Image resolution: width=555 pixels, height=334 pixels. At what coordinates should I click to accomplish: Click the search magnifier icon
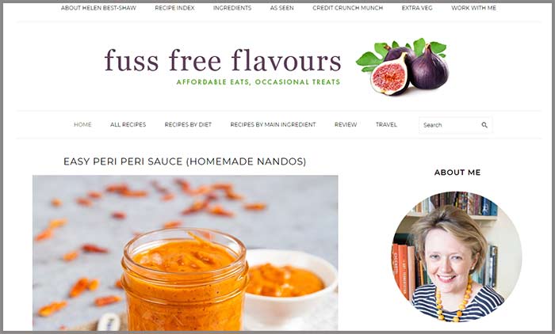484,125
